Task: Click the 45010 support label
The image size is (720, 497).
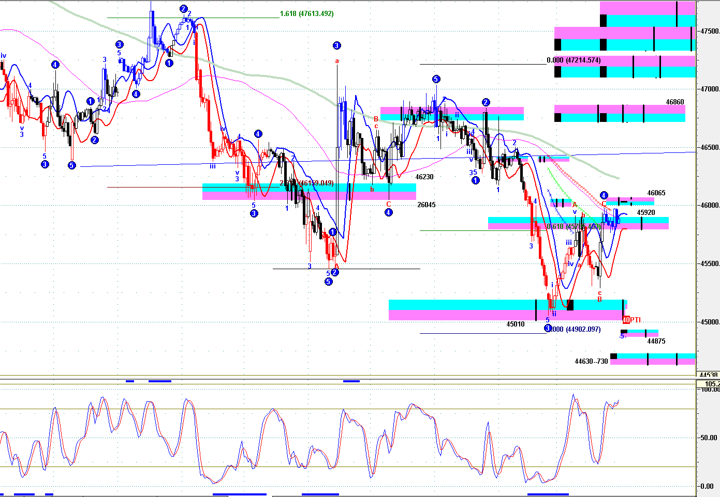Action: coord(515,324)
